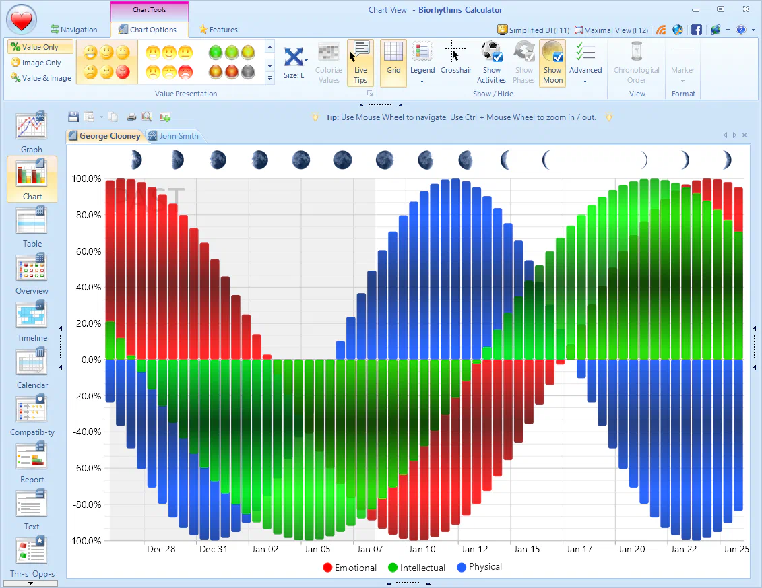Viewport: 762px width, 588px height.
Task: Open the Size: L dropdown
Action: pos(294,63)
